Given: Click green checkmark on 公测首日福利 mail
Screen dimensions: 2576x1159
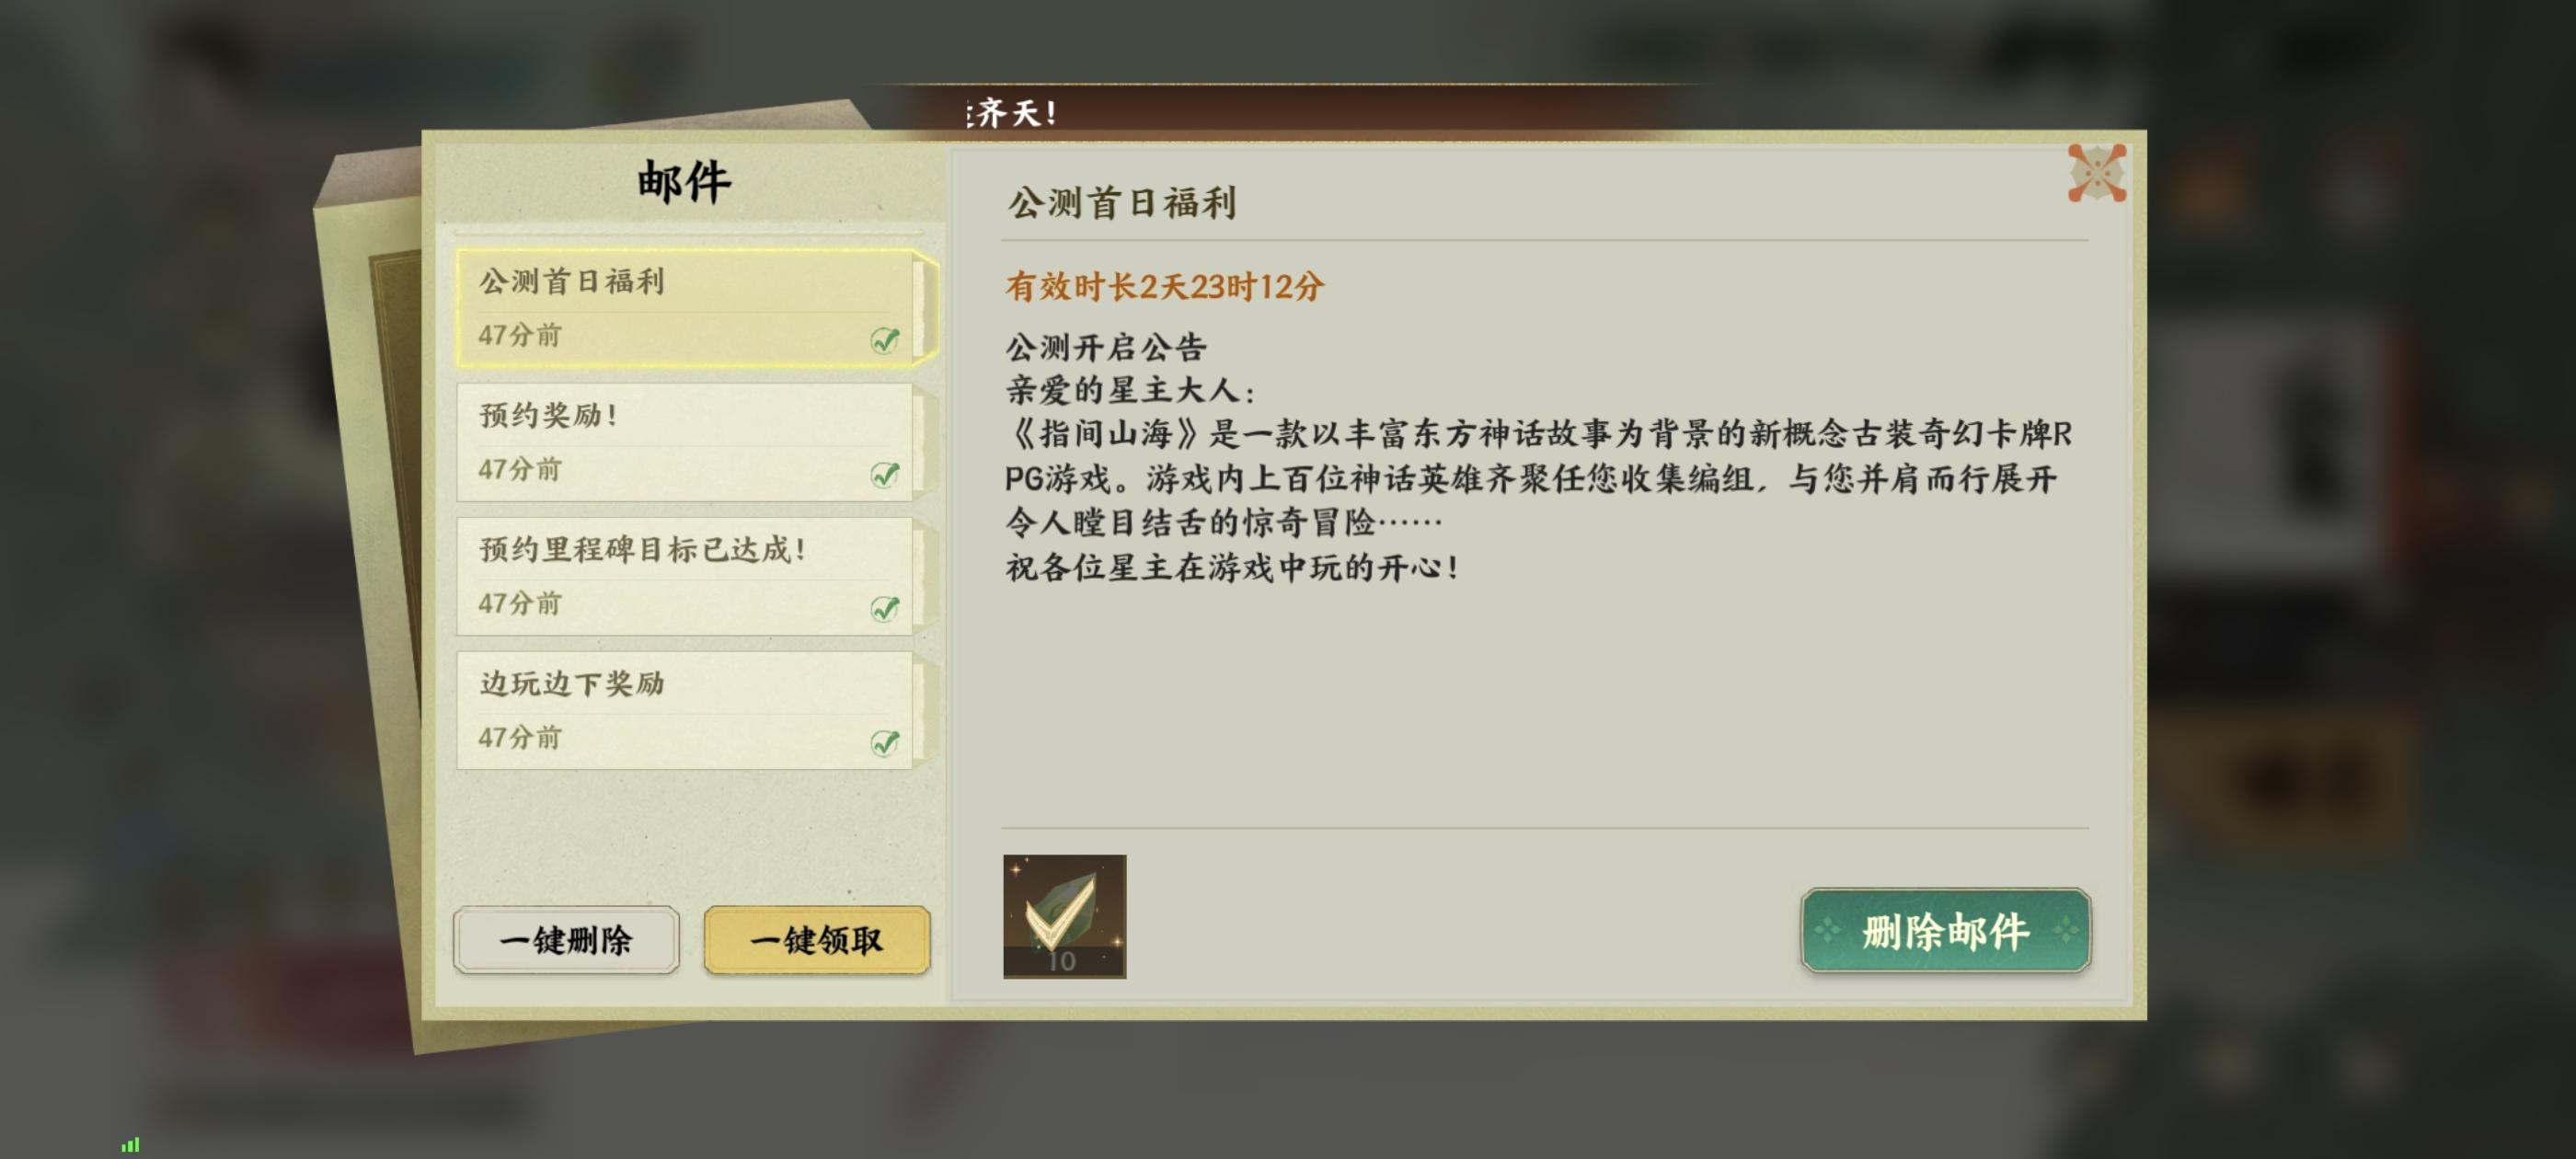Looking at the screenshot, I should coord(885,340).
